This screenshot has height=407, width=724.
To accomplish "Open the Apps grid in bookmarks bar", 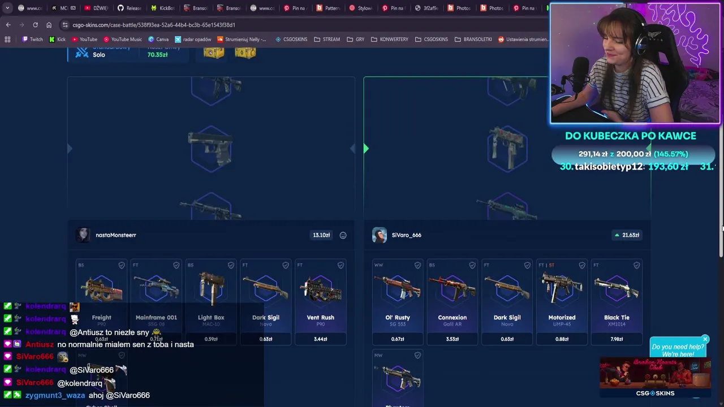I will click(7, 40).
